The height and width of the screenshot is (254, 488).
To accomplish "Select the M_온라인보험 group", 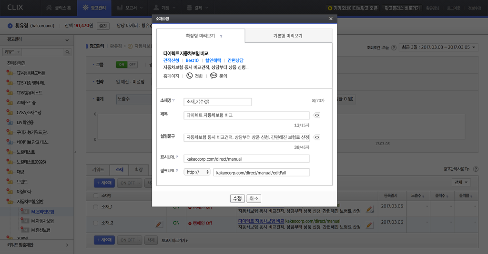I will 42,212.
